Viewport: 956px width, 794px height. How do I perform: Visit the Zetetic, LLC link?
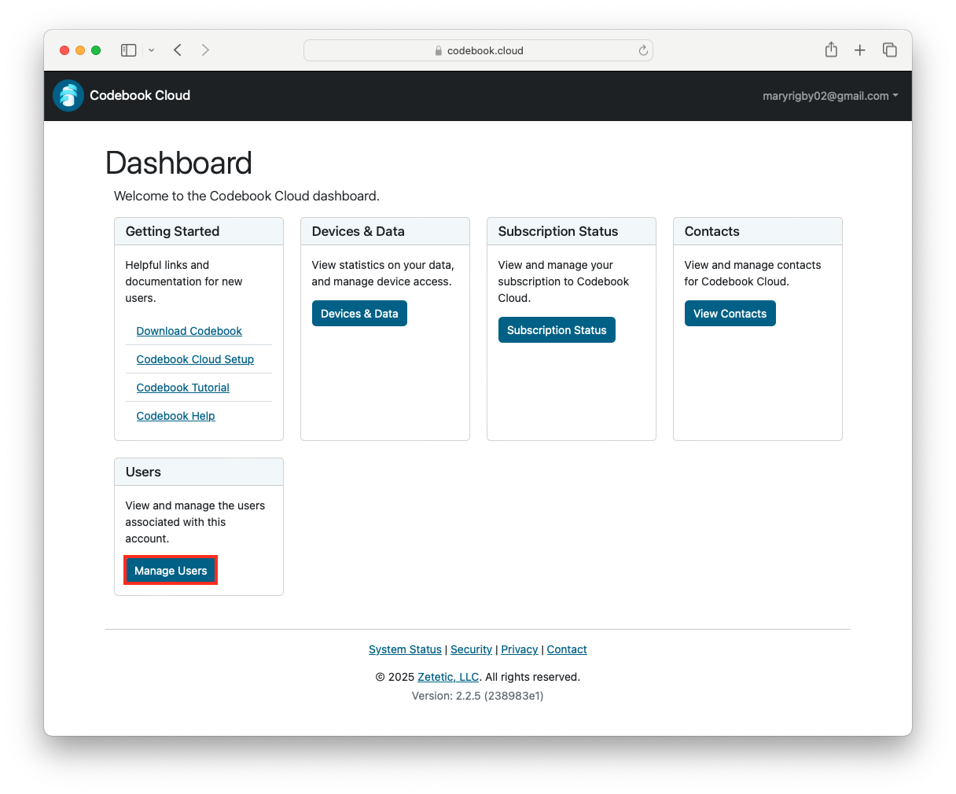447,677
